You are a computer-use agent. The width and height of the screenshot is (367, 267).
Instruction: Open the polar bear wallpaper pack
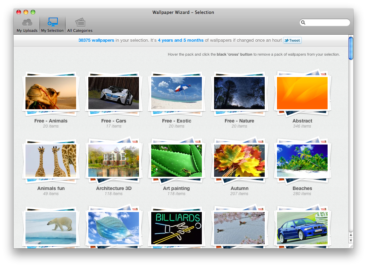tap(51, 228)
